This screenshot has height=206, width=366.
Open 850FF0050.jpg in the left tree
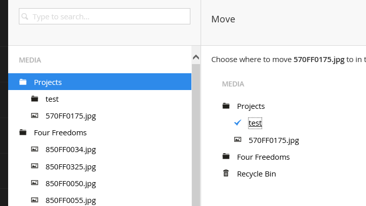pyautogui.click(x=71, y=184)
